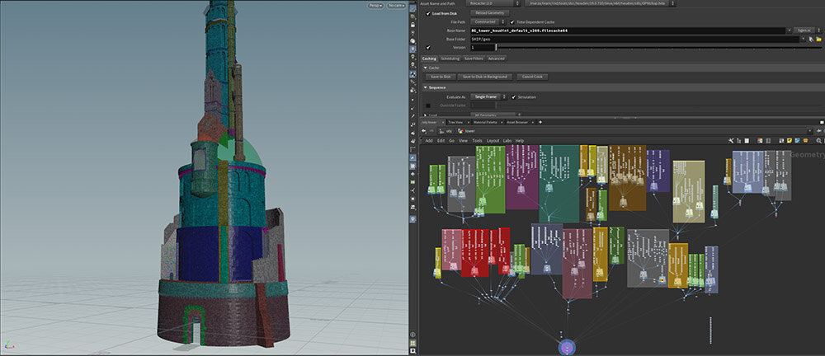Open the File Path Constructed dropdown
825x356 pixels.
point(487,21)
